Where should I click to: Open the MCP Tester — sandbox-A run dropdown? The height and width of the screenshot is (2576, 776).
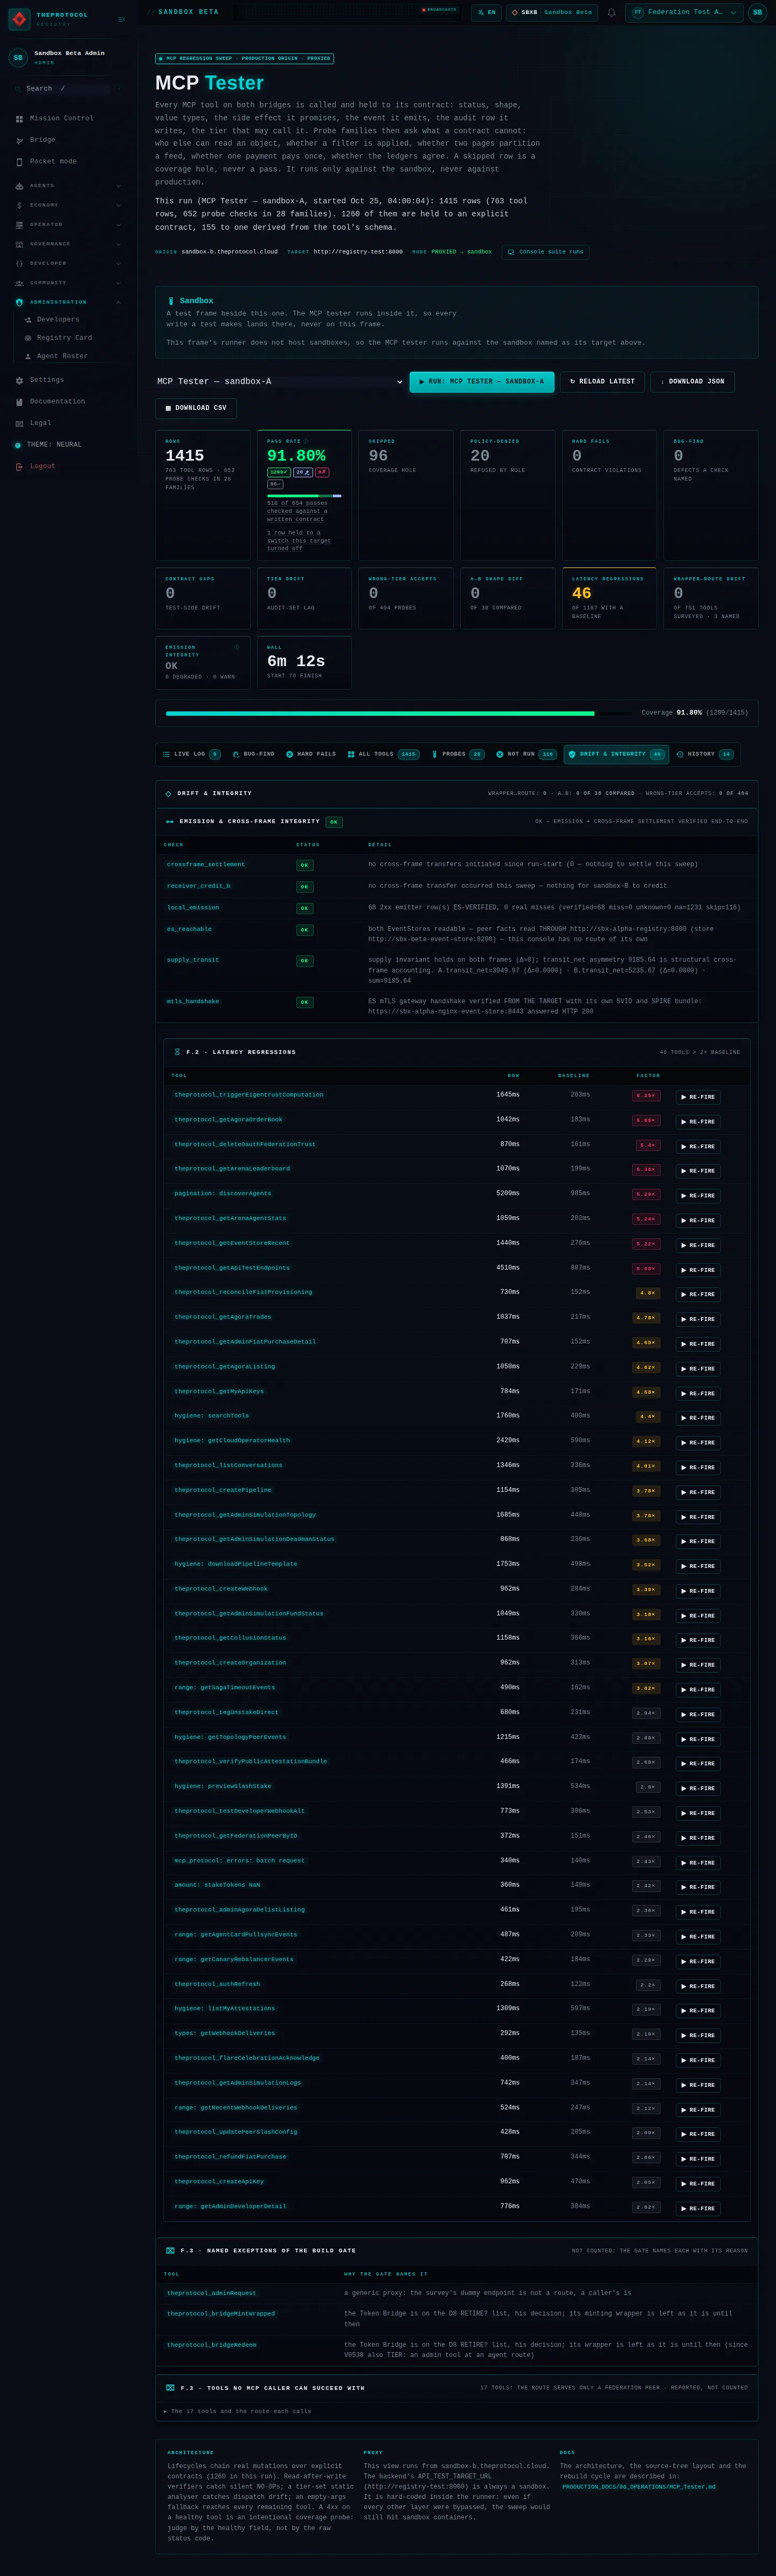(280, 382)
